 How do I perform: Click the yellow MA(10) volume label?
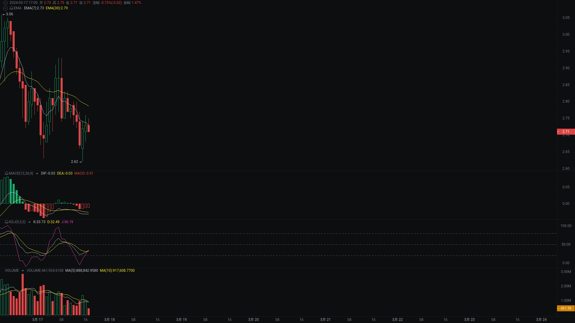(118, 271)
